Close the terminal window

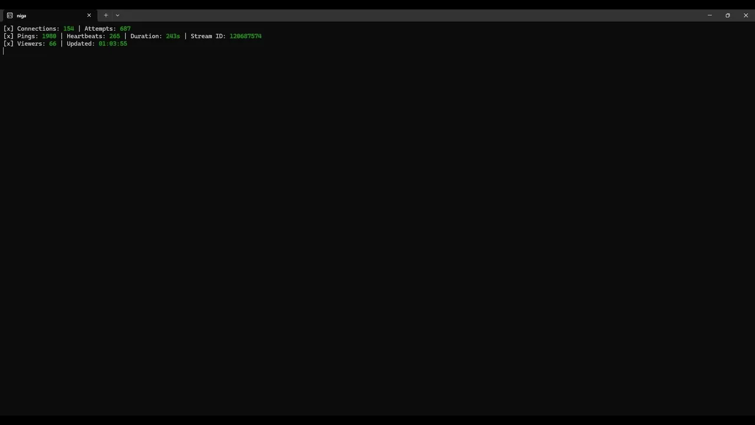[x=746, y=15]
